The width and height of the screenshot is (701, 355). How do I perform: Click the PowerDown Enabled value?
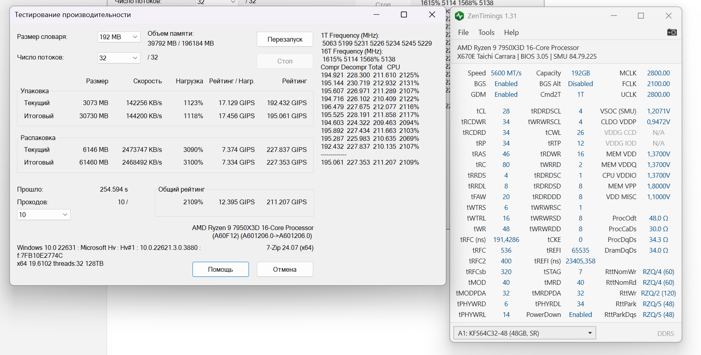[x=580, y=315]
